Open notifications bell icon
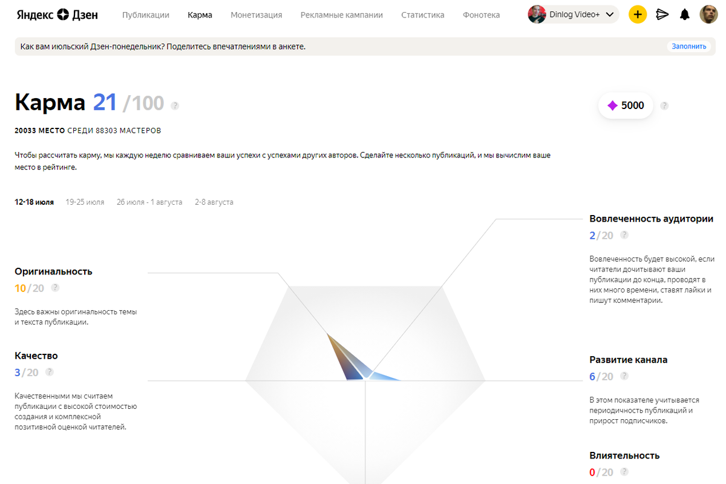 coord(685,15)
